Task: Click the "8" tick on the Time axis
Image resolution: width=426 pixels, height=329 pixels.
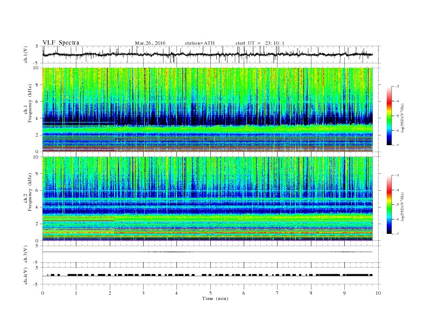Action: (311, 293)
